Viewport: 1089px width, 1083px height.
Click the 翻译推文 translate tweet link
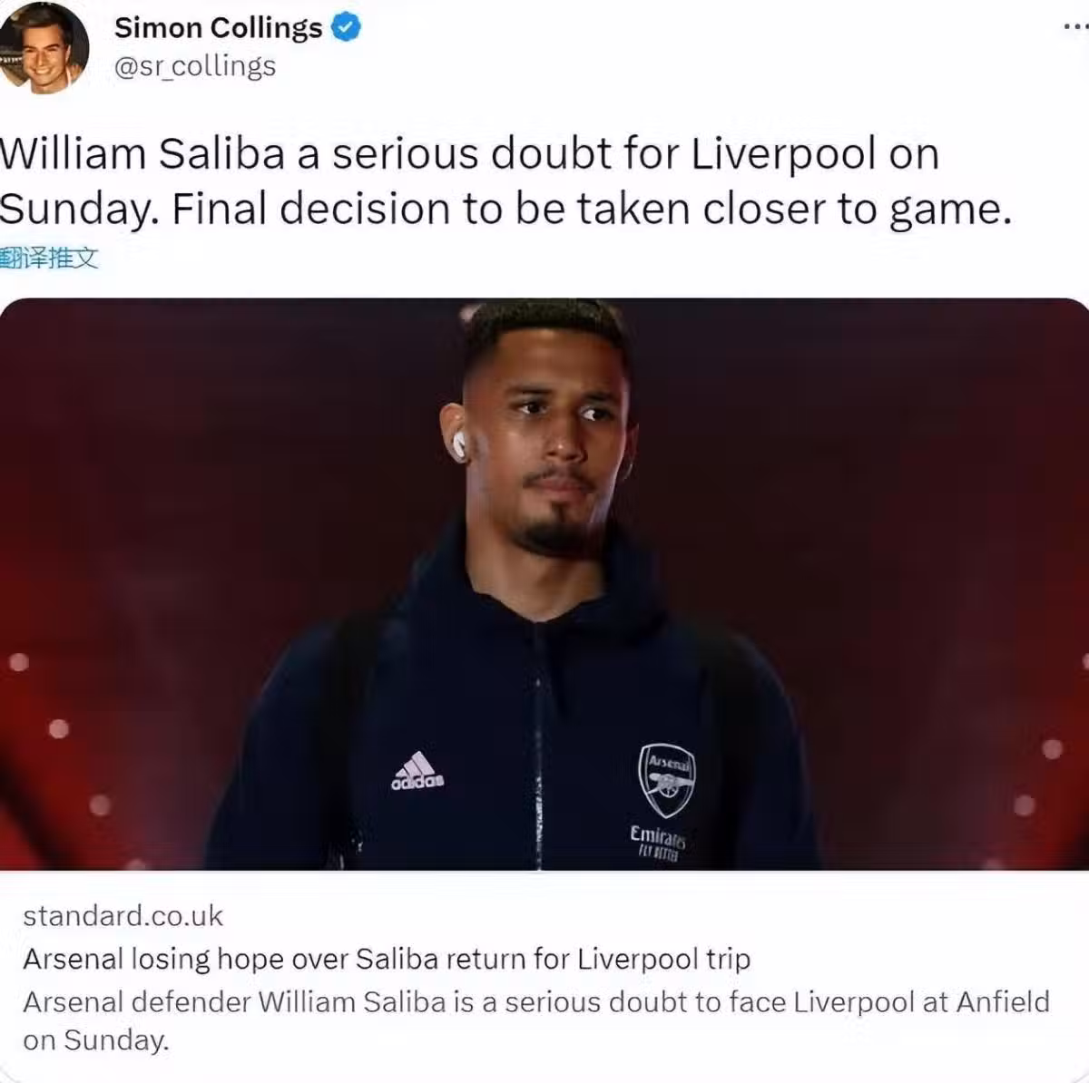(x=49, y=259)
